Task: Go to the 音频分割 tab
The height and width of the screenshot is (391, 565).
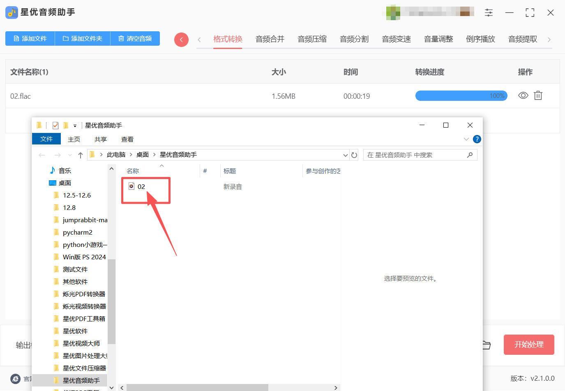Action: pos(354,39)
